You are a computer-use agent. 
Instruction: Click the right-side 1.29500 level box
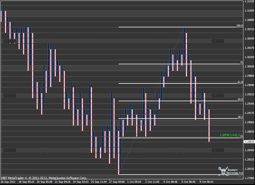click(218, 96)
